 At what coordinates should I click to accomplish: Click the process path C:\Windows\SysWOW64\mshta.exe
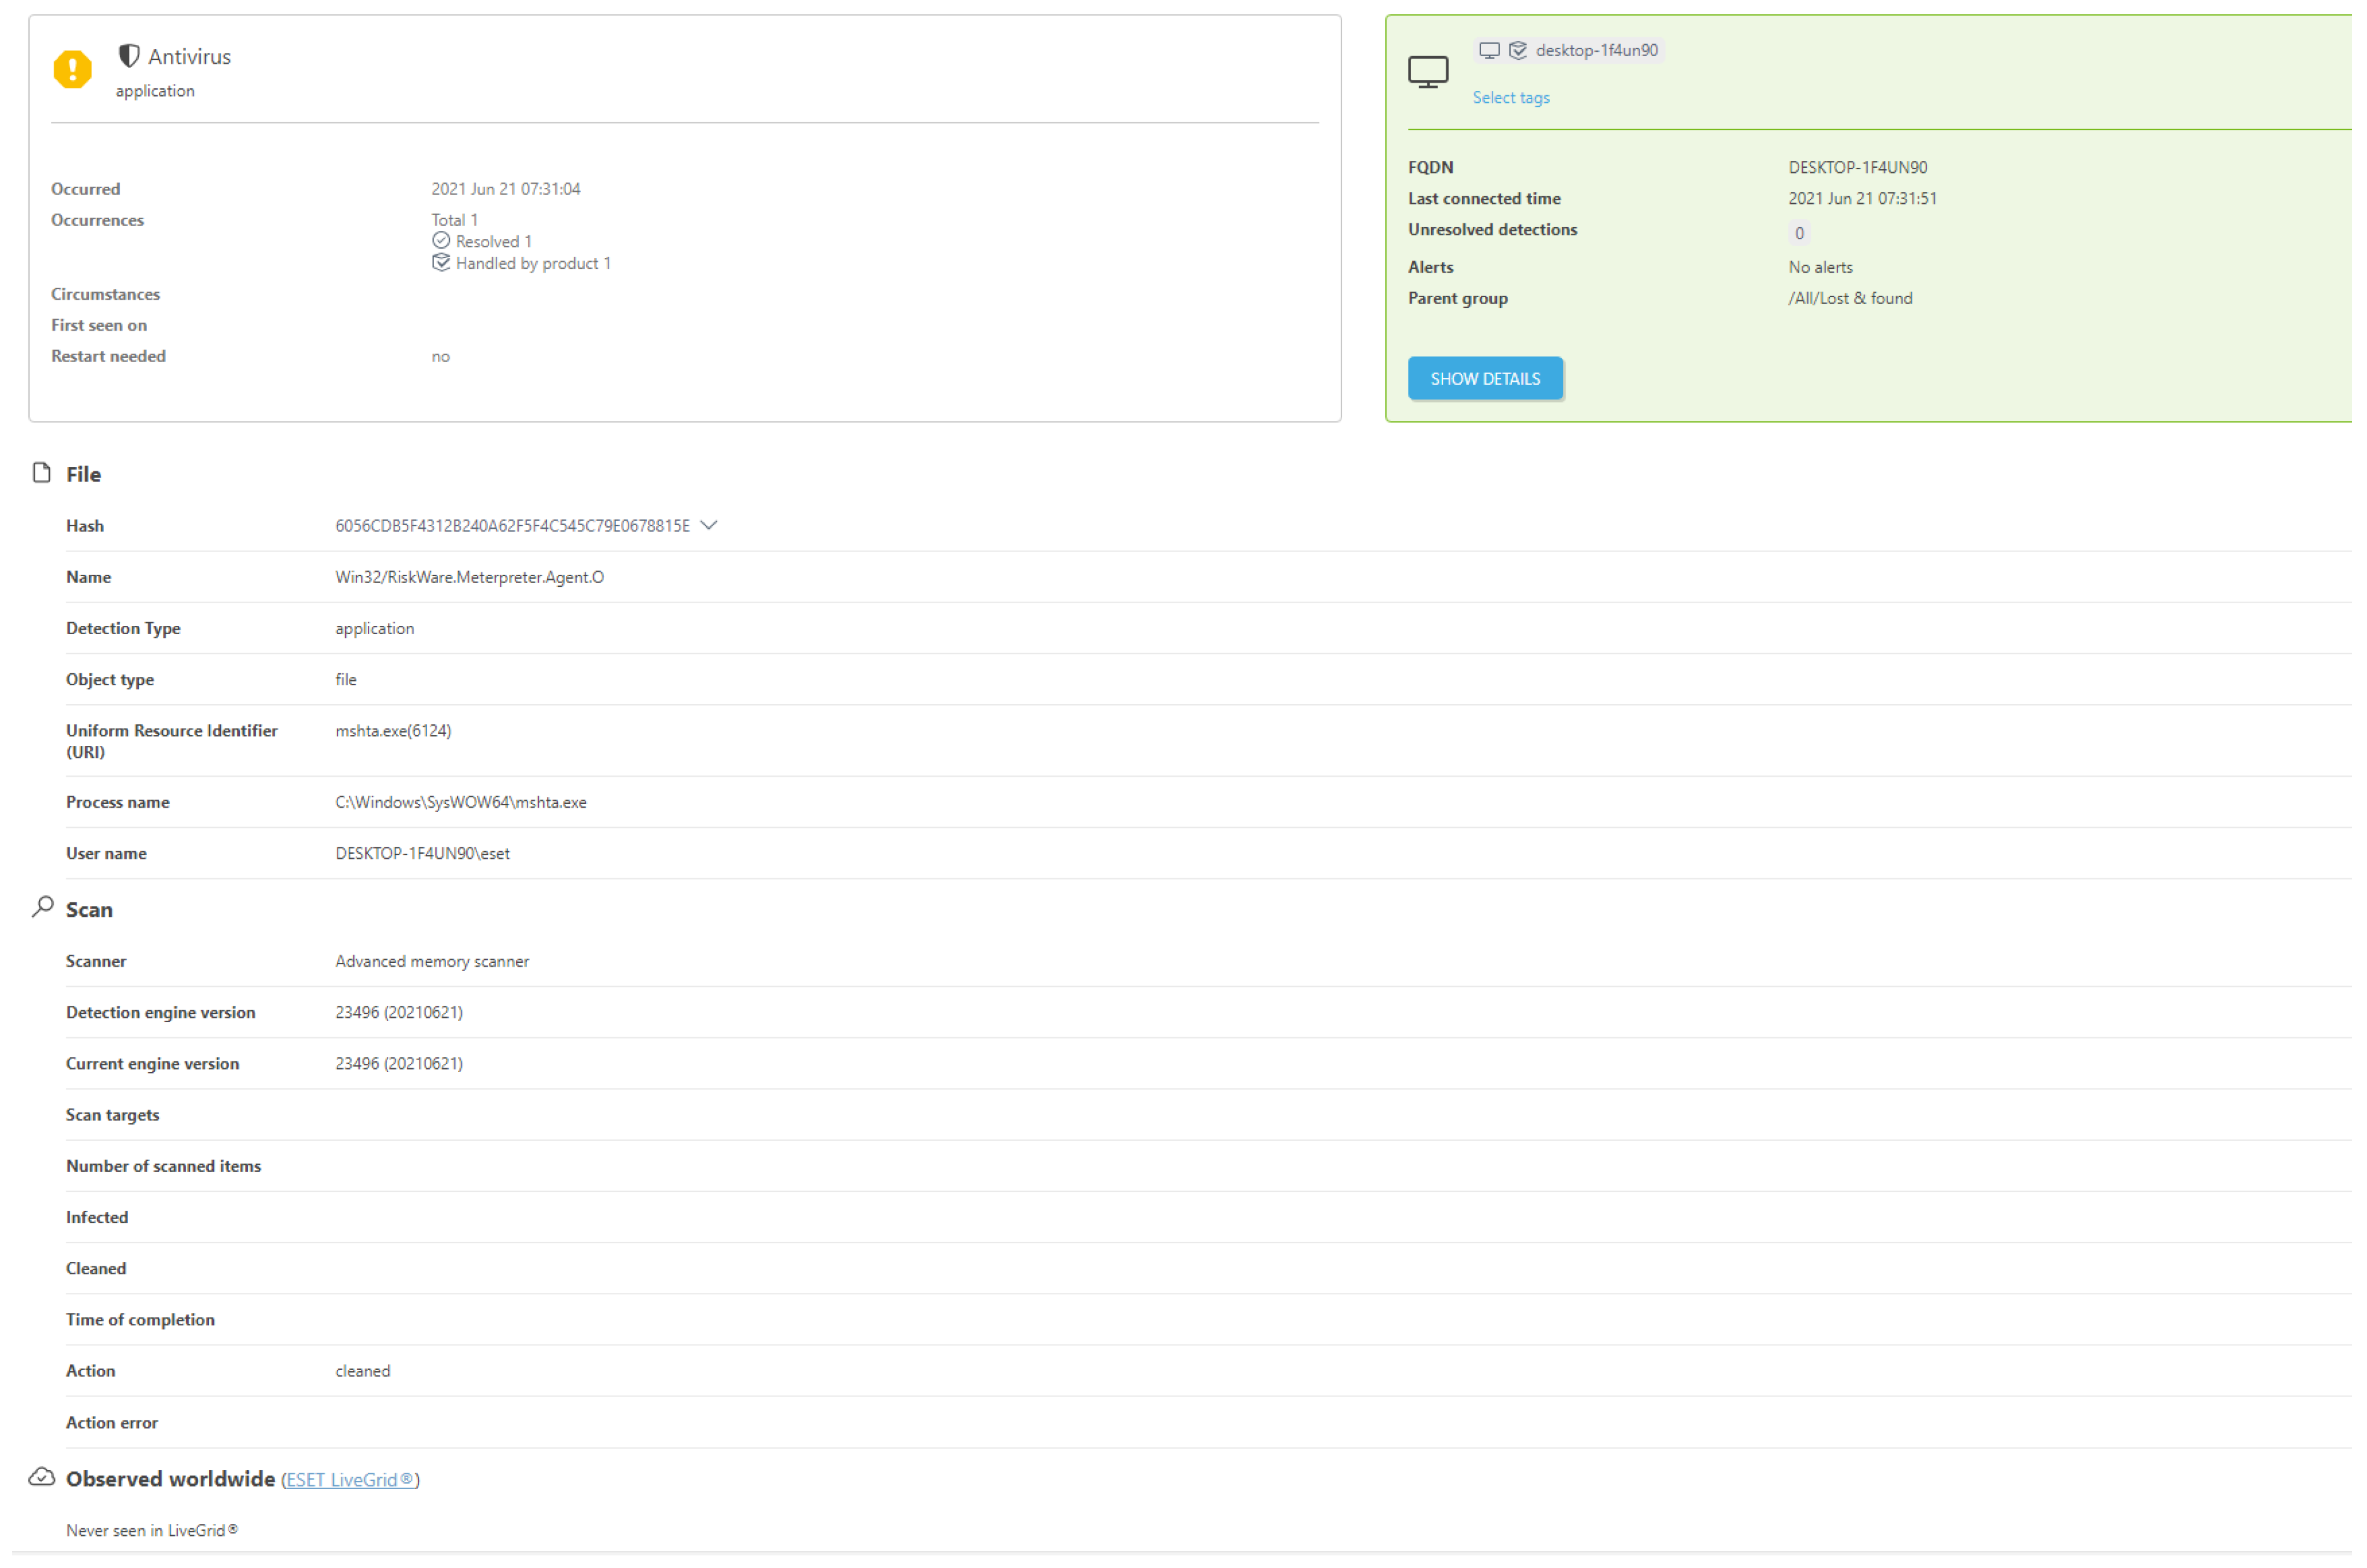point(461,802)
